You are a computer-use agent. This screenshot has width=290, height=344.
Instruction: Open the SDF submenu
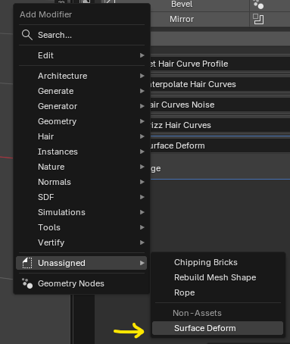(81, 197)
